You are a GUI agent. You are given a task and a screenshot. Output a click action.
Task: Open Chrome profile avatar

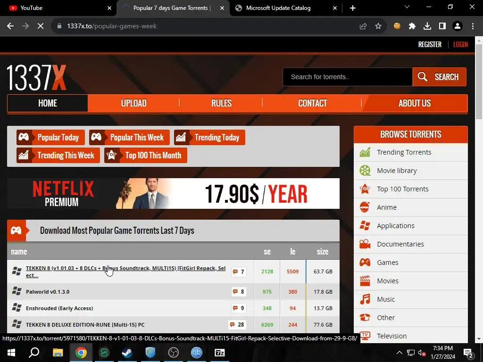coord(458,26)
